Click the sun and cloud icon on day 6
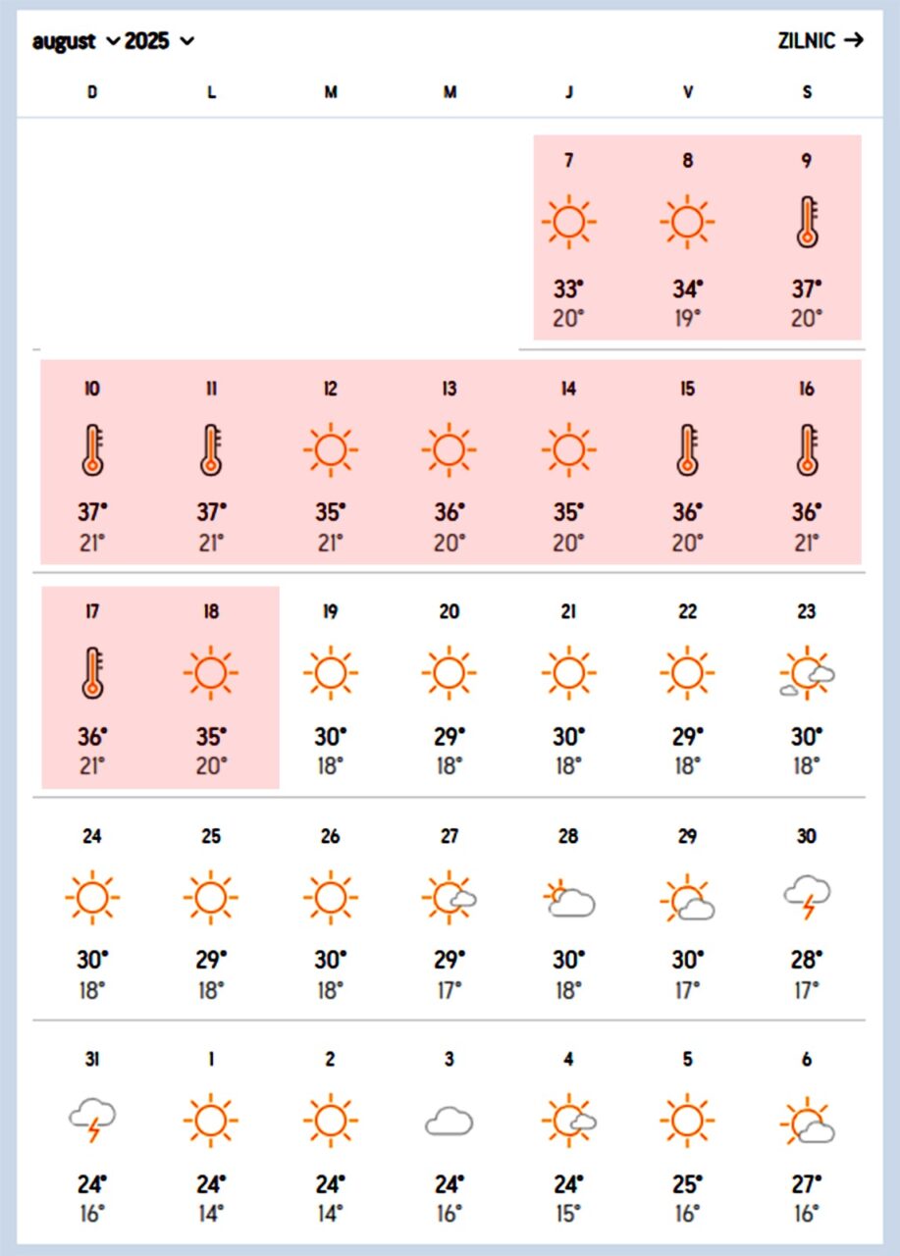Viewport: 900px width, 1256px height. click(807, 1121)
